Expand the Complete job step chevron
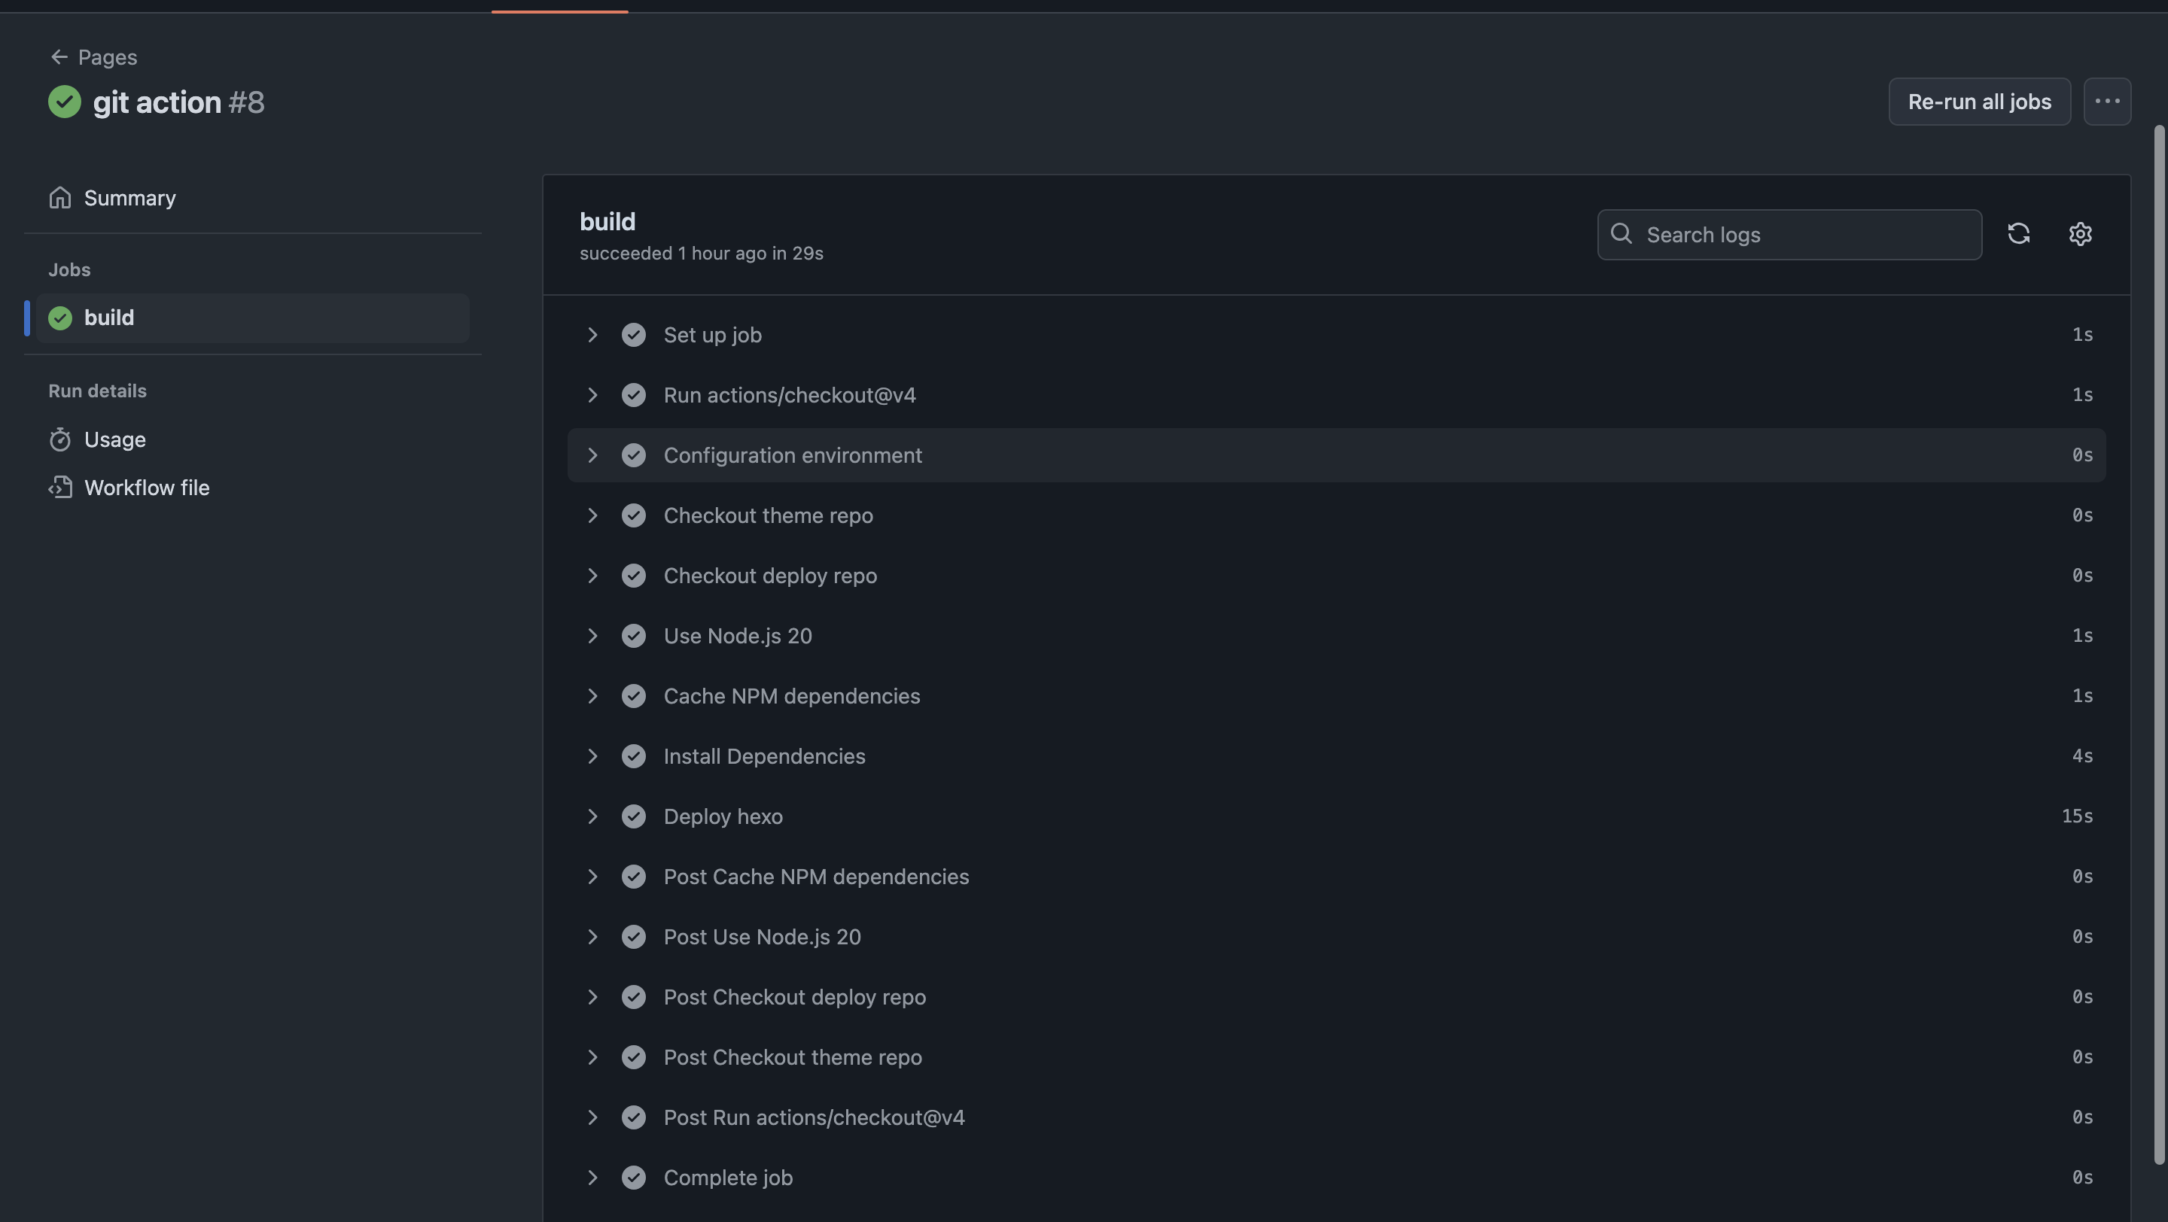The image size is (2168, 1222). pyautogui.click(x=592, y=1178)
